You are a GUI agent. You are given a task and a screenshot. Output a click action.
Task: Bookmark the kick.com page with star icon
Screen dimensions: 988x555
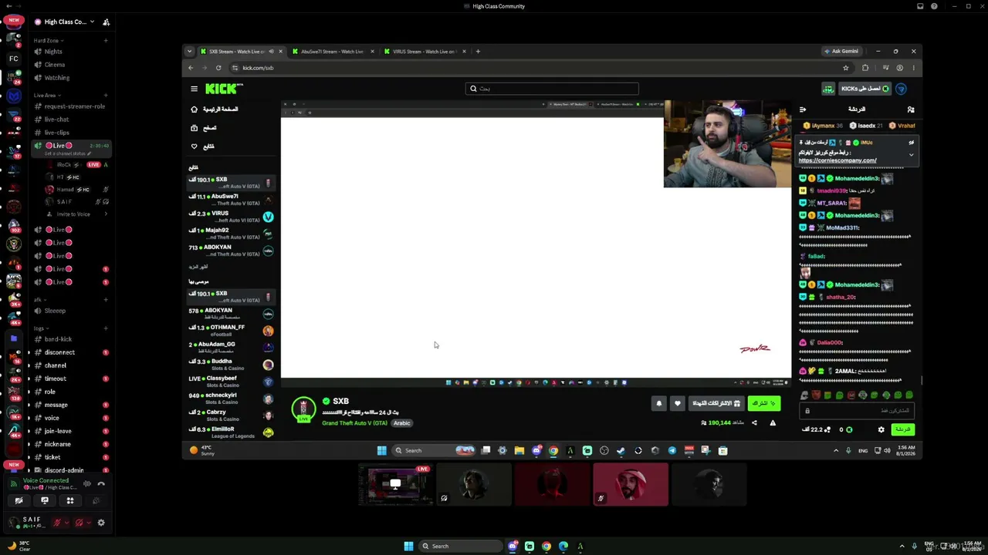pos(846,68)
